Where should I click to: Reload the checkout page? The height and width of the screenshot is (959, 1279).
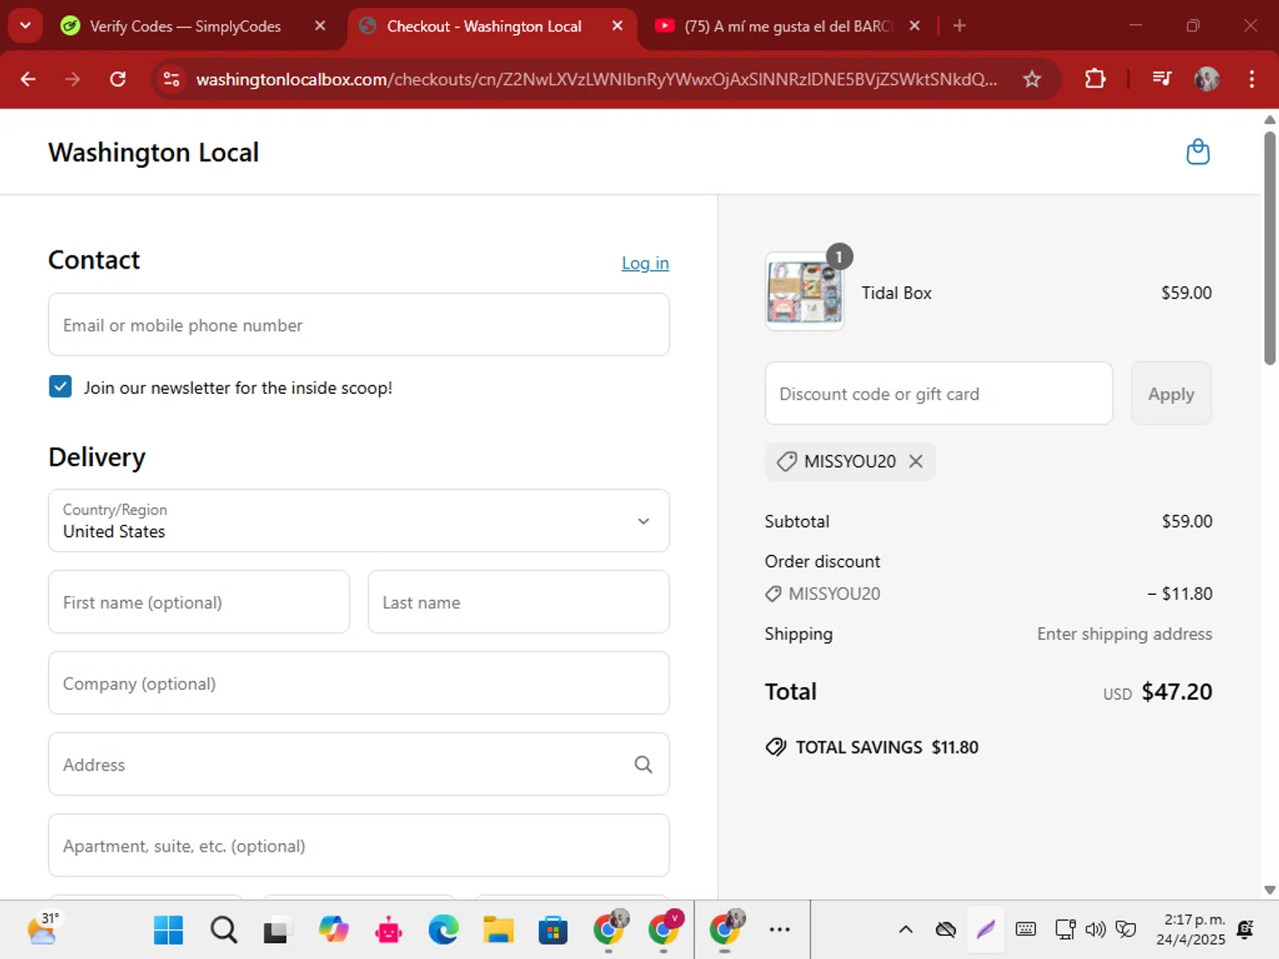(118, 79)
